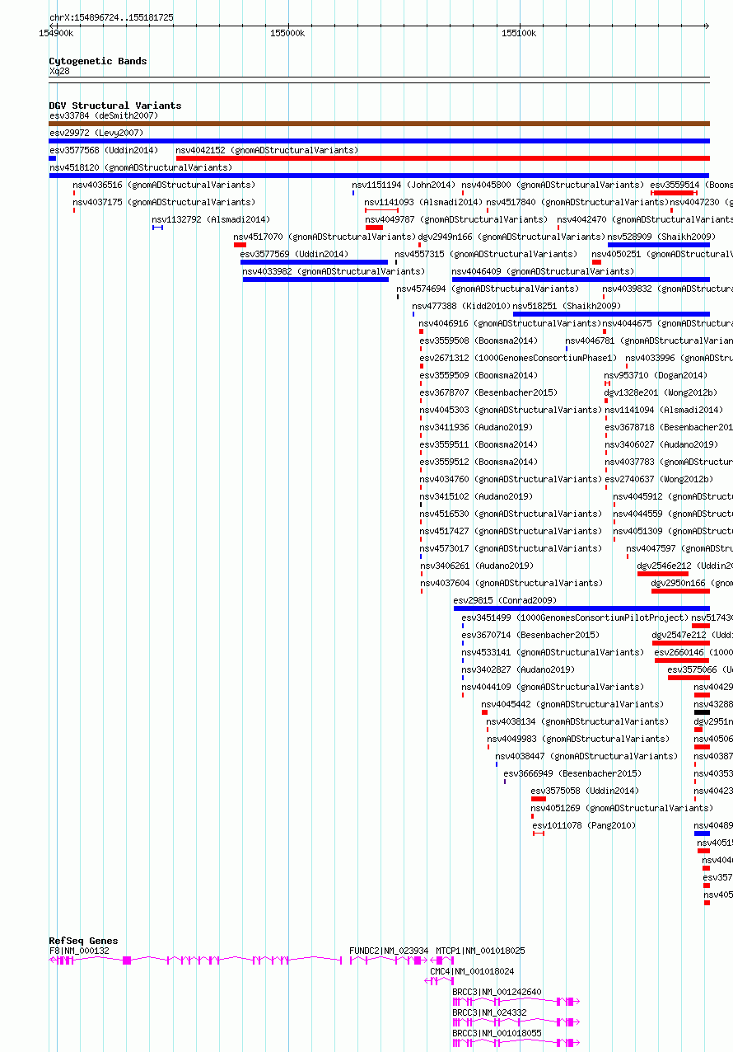The height and width of the screenshot is (1052, 733).
Task: Click the 155100k ruler tick label
Action: click(519, 33)
